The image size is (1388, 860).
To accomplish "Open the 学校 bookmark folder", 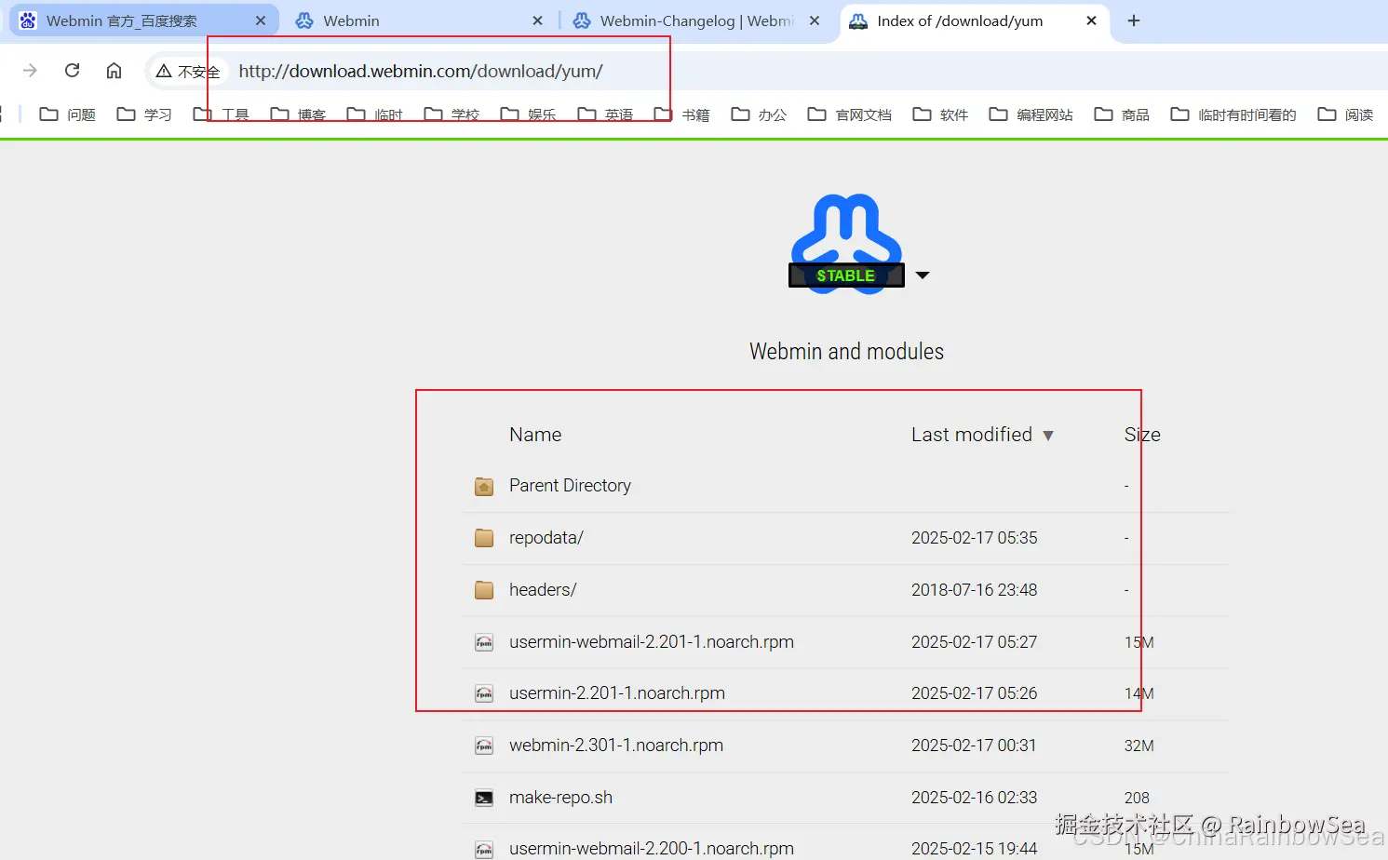I will (x=451, y=114).
